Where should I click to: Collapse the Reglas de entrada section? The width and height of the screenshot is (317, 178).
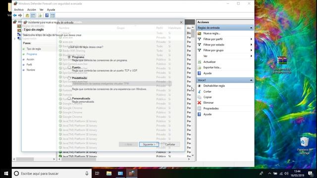pyautogui.click(x=251, y=28)
